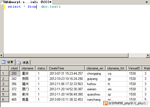This screenshot has width=150, height=107.
Task: Click the cityname_en cell nanchang
Action: 95,100
